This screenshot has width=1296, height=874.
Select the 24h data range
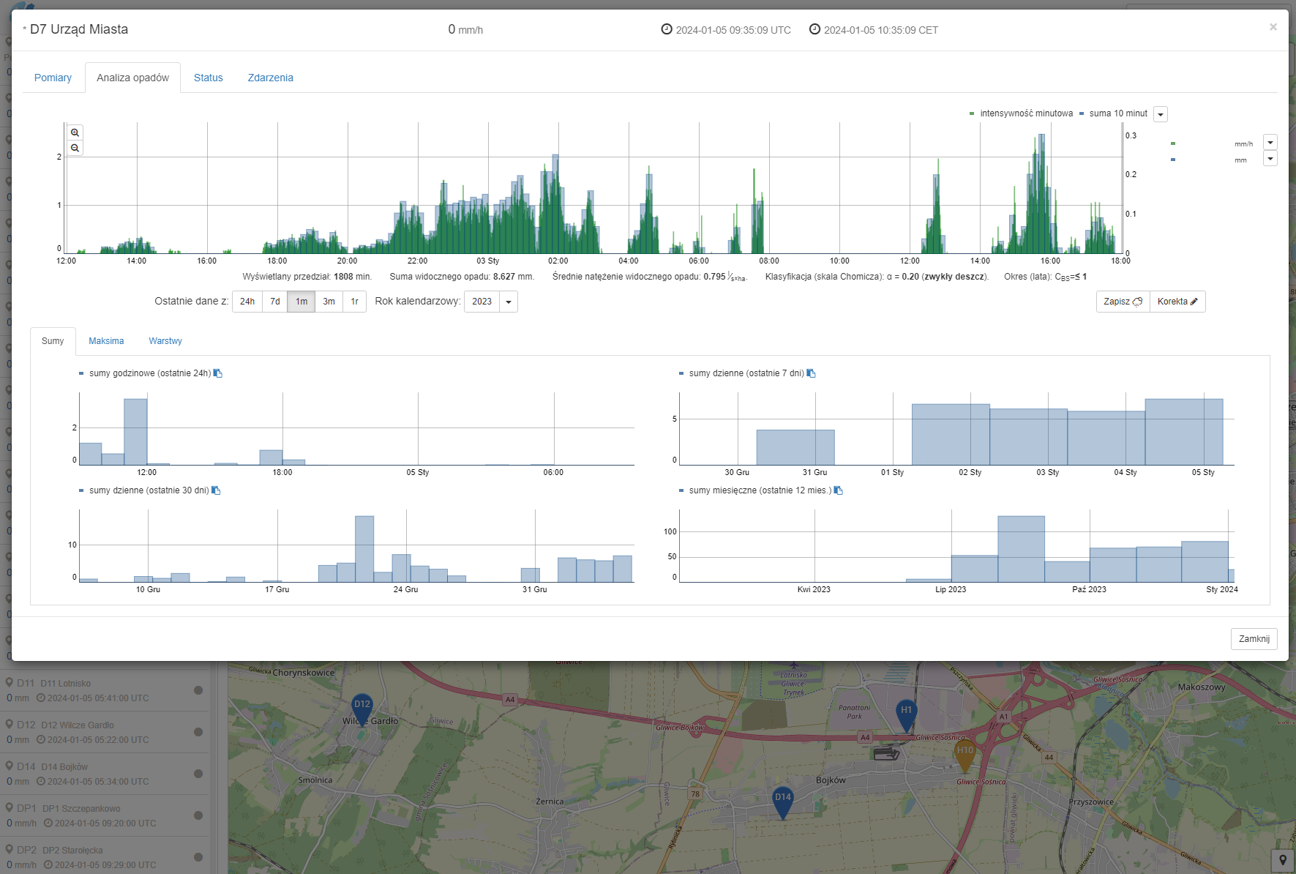coord(247,302)
